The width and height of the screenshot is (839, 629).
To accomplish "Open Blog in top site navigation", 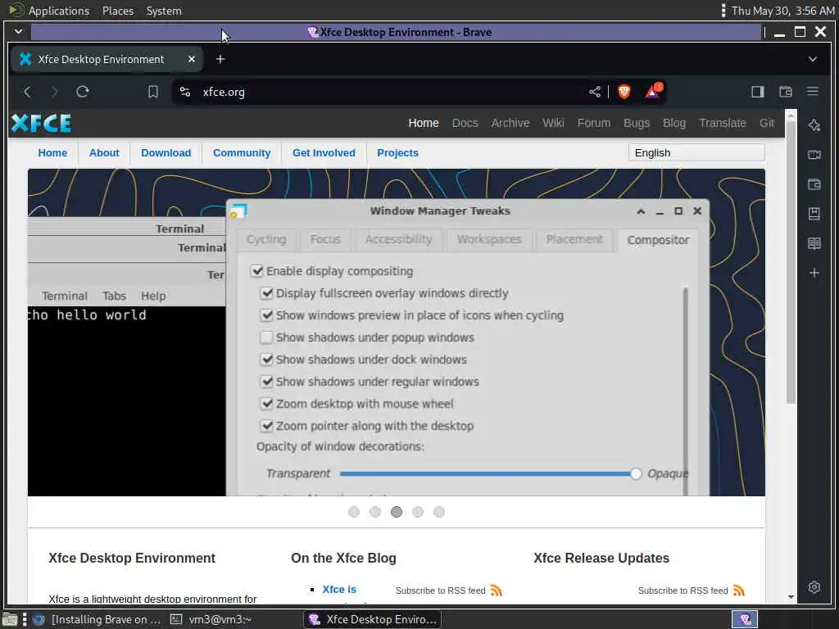I will coord(674,123).
